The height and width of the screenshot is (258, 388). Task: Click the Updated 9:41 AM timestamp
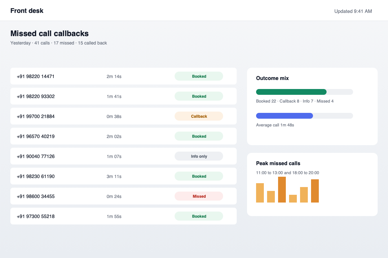pos(353,11)
